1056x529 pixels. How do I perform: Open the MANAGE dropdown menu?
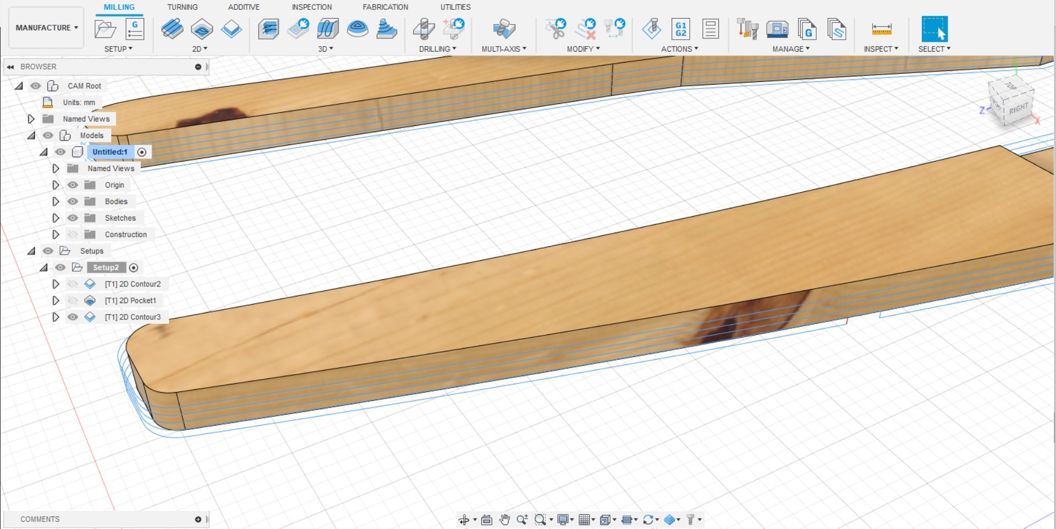coord(791,49)
